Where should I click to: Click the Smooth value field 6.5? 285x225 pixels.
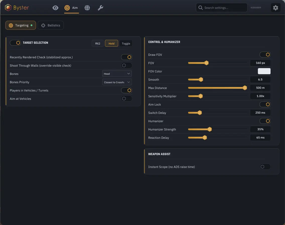click(260, 79)
